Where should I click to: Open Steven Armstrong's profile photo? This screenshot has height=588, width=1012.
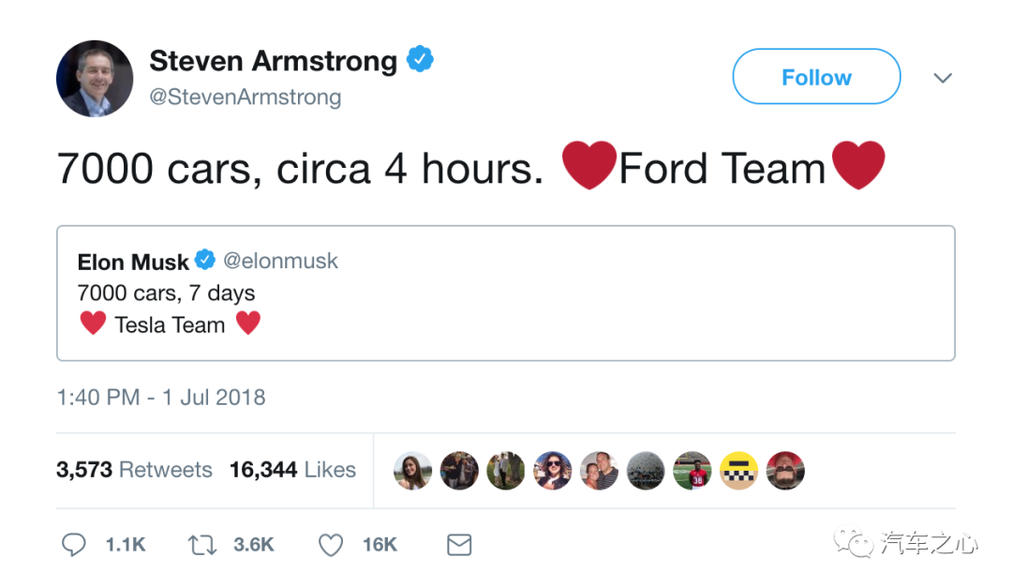[95, 79]
